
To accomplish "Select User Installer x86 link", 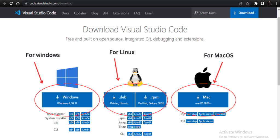I will pyautogui.click(x=77, y=114).
